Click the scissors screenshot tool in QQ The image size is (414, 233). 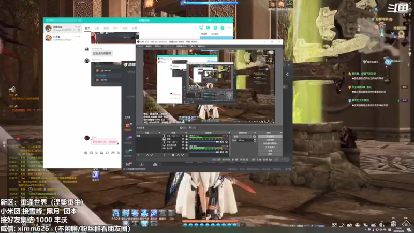point(96,153)
